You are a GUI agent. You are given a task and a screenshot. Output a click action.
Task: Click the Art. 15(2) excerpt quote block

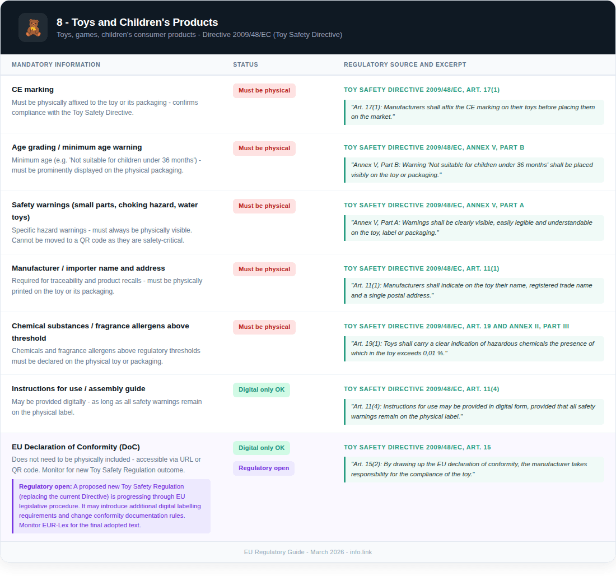(x=474, y=470)
